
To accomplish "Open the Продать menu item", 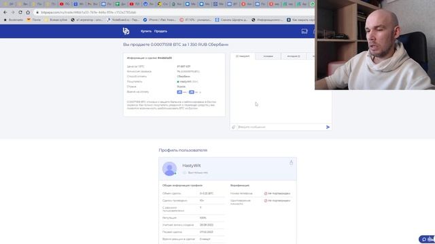I will tap(160, 31).
